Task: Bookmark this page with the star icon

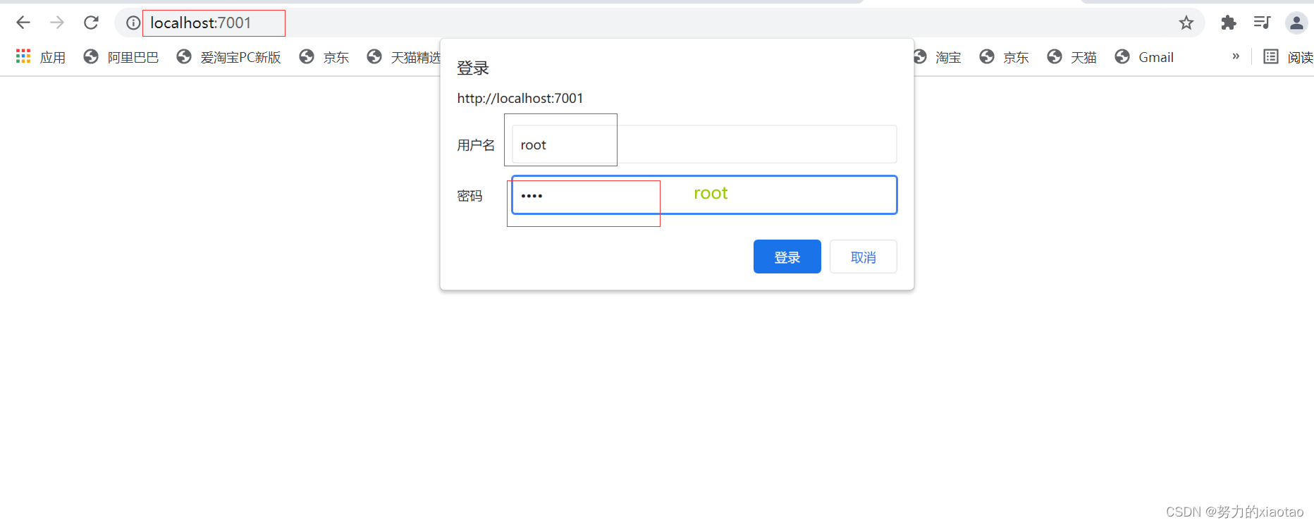Action: [1186, 23]
